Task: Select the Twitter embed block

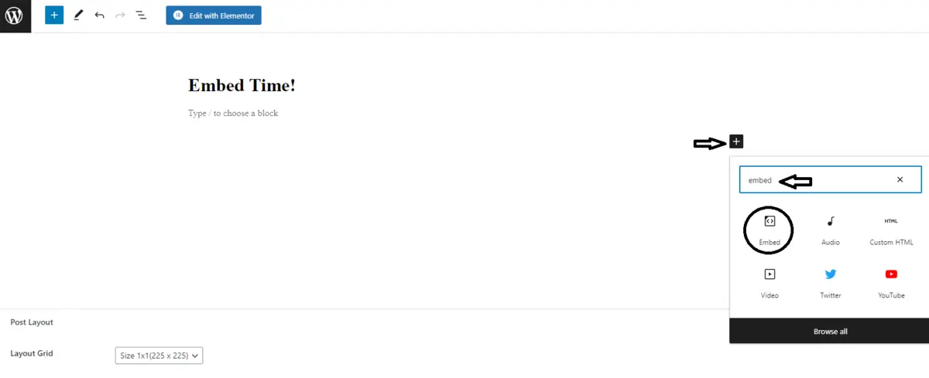Action: click(831, 284)
